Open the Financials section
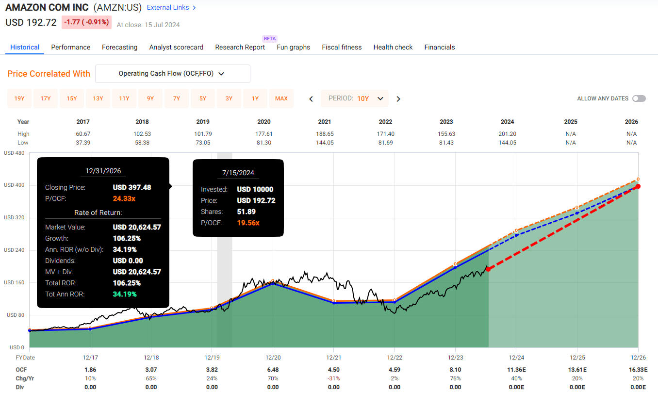 pyautogui.click(x=439, y=47)
